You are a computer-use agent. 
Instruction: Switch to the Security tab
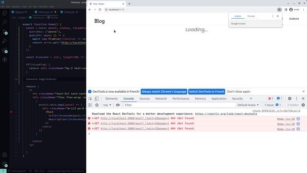pos(237,99)
